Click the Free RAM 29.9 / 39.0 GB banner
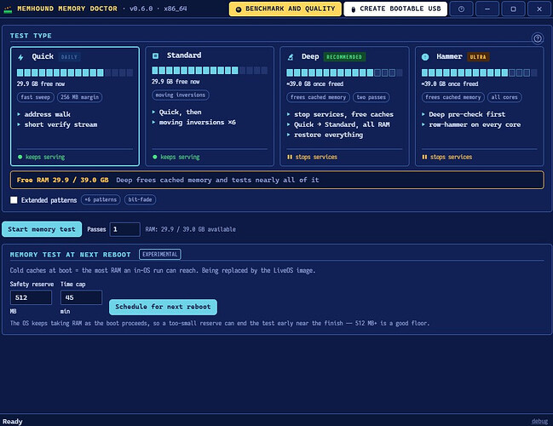 click(277, 180)
